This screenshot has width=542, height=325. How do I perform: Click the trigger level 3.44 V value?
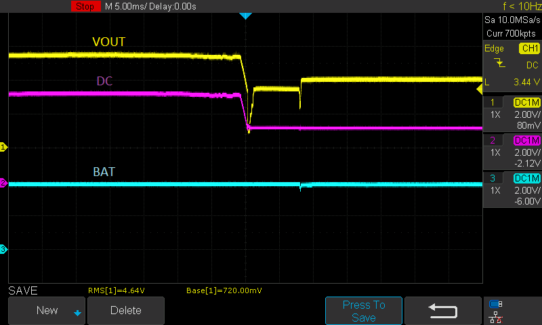click(x=526, y=82)
